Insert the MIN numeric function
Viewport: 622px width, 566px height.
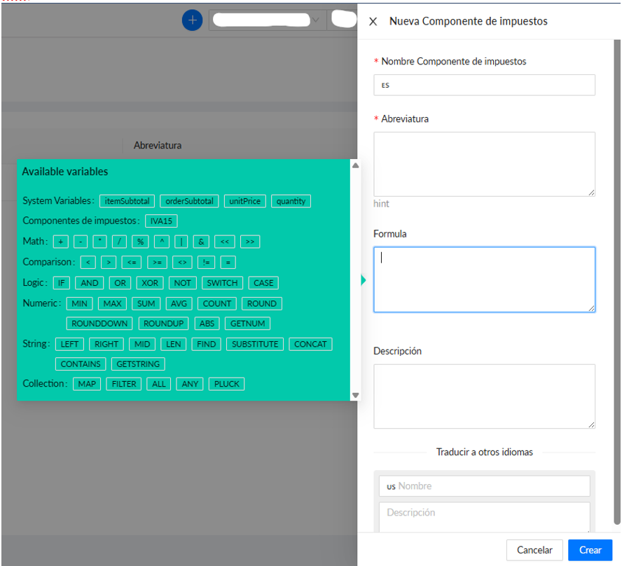(79, 303)
